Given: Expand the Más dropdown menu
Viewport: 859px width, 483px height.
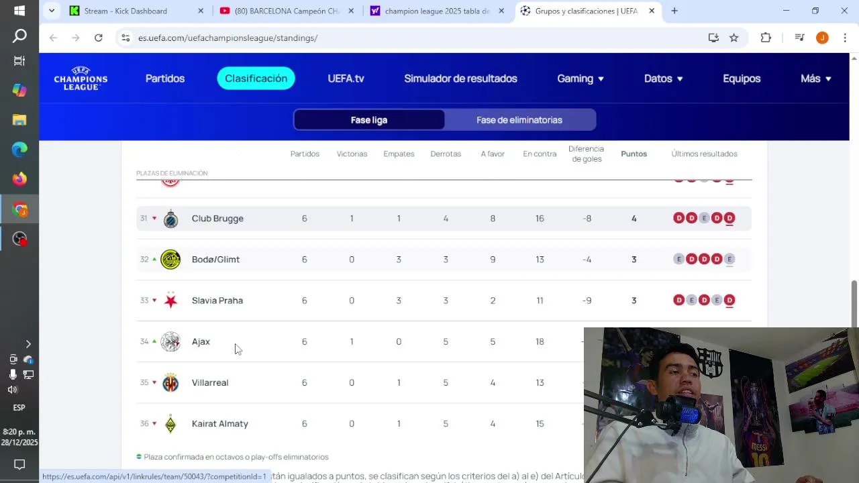Looking at the screenshot, I should click(x=815, y=78).
